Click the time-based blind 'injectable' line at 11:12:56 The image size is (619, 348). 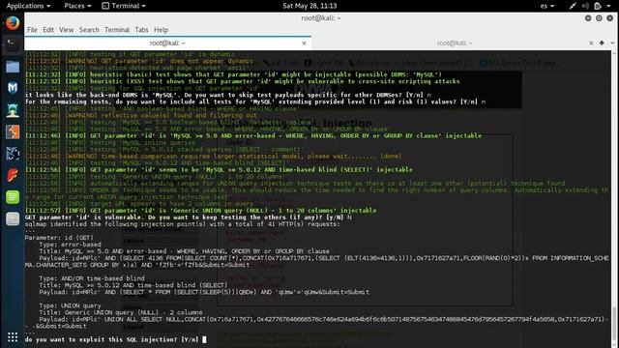pos(219,170)
